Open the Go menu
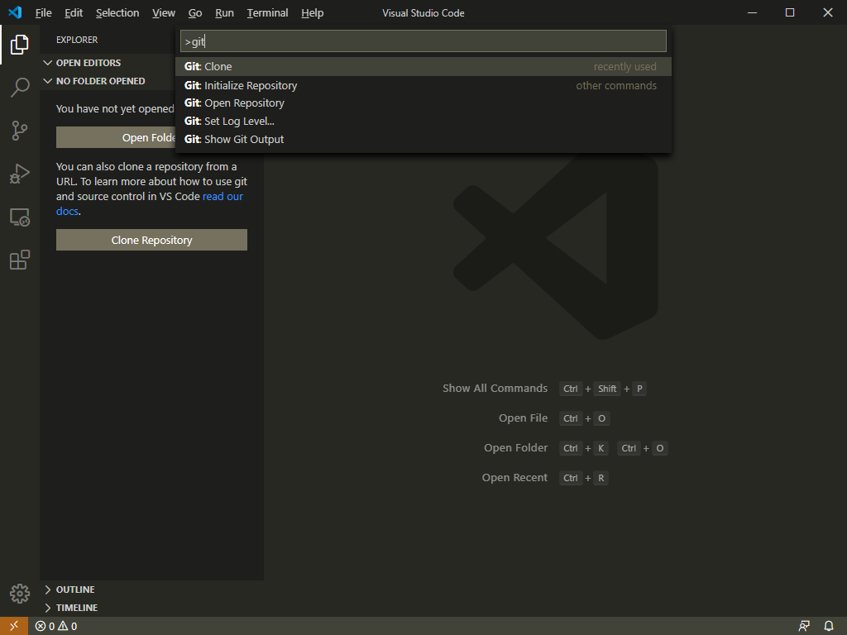This screenshot has width=847, height=635. pyautogui.click(x=195, y=12)
